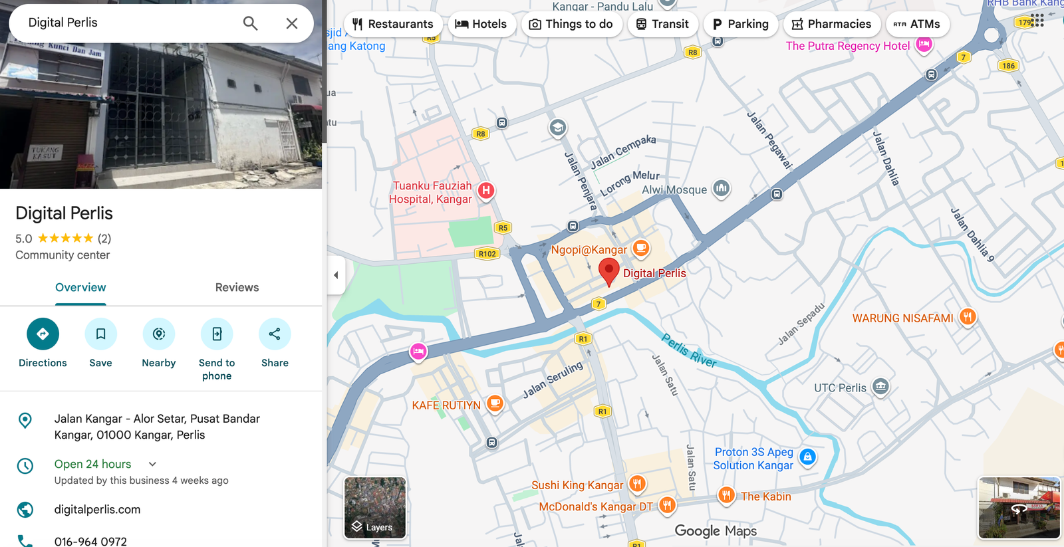Save the place with the bookmark icon
This screenshot has height=547, width=1064.
[100, 334]
